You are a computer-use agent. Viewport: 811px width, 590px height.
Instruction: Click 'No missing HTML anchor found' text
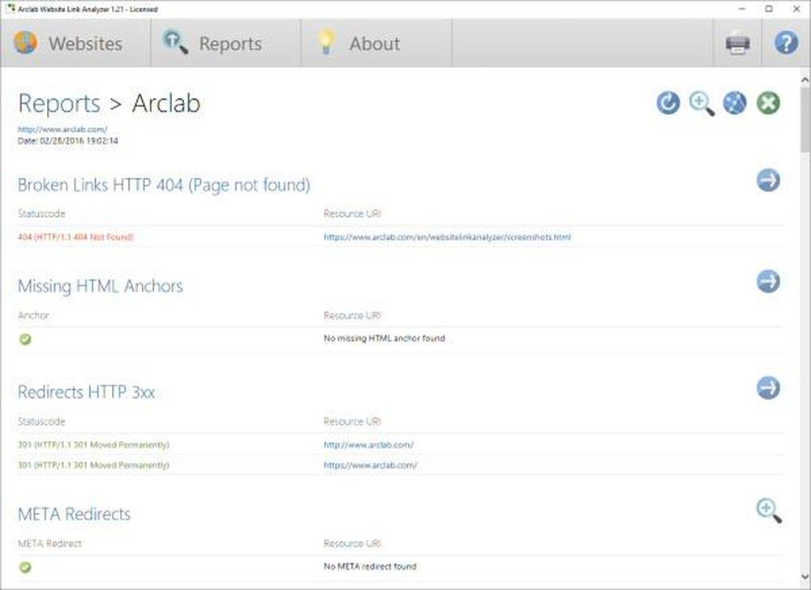(384, 339)
